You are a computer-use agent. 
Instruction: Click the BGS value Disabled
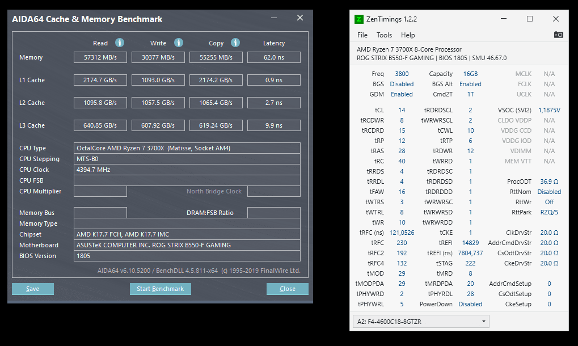pos(402,84)
